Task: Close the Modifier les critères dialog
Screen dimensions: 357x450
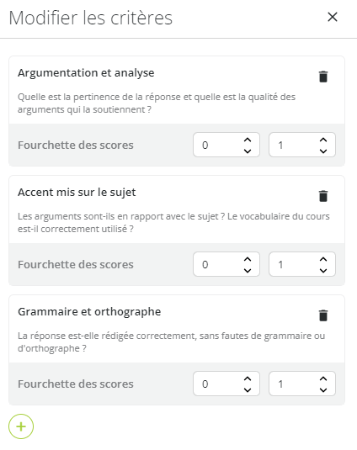Action: (333, 17)
